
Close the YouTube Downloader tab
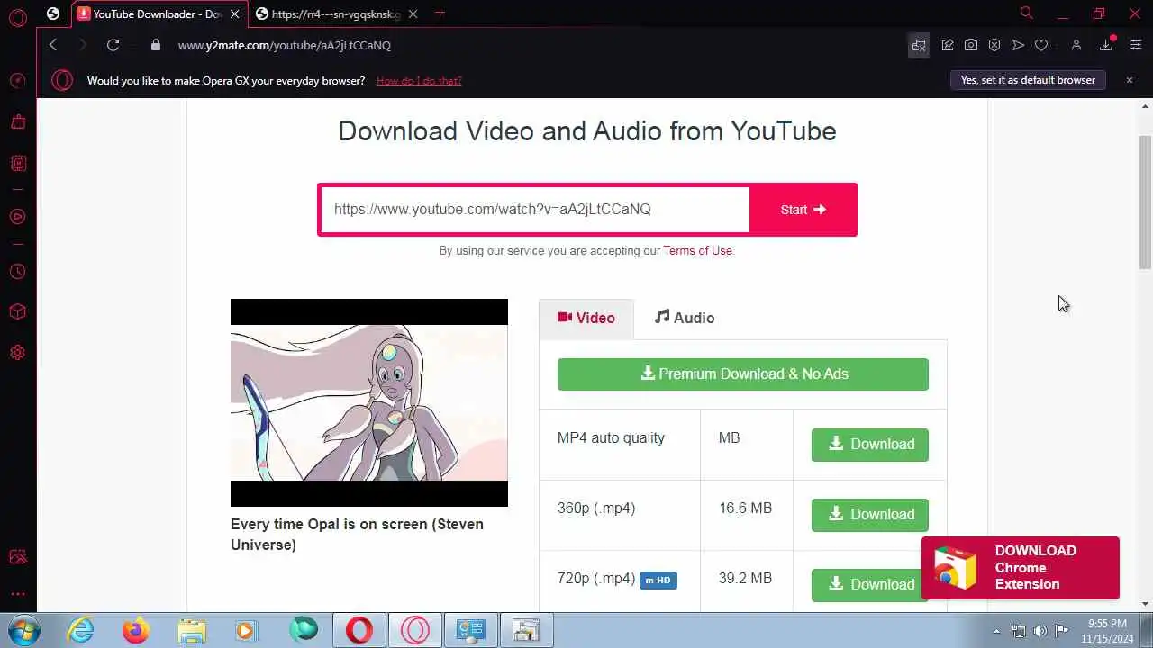pyautogui.click(x=234, y=13)
